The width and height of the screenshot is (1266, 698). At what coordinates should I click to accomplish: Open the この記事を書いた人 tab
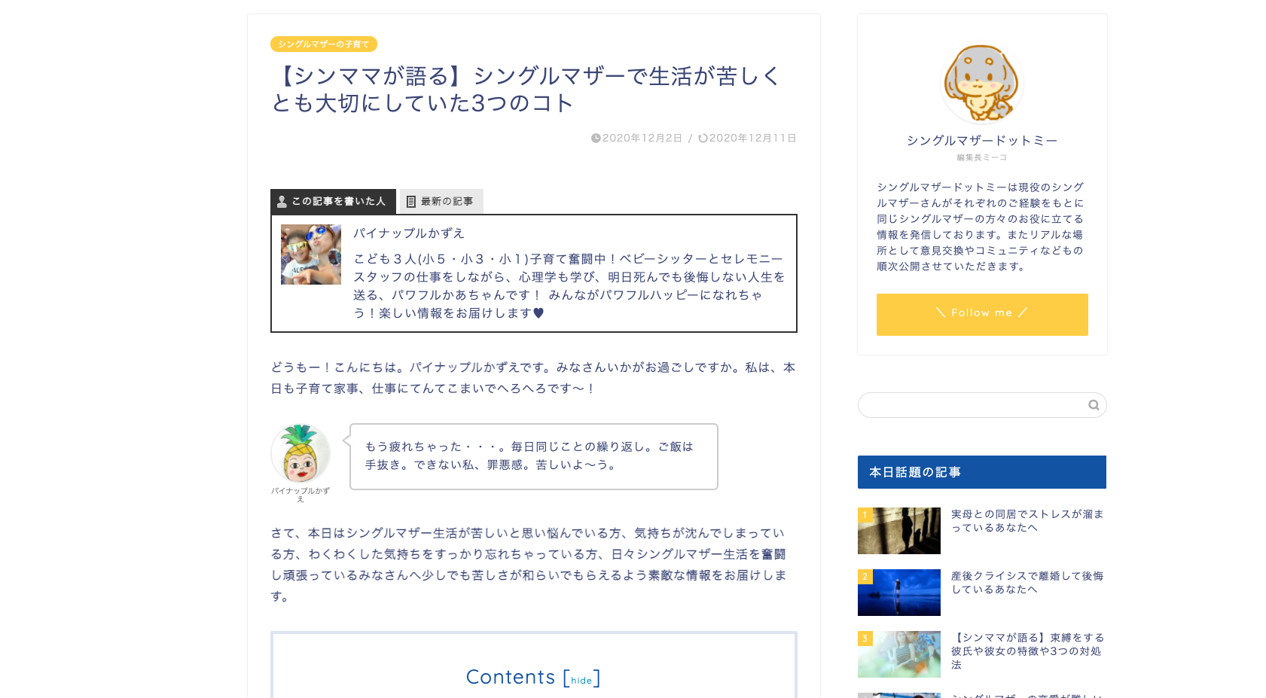[x=333, y=202]
